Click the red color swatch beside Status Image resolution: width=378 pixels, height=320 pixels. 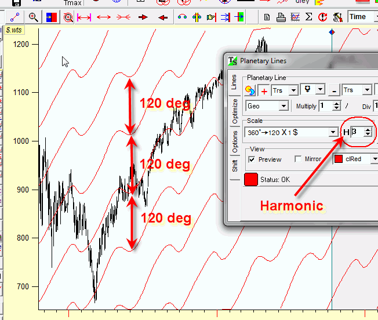tap(251, 179)
